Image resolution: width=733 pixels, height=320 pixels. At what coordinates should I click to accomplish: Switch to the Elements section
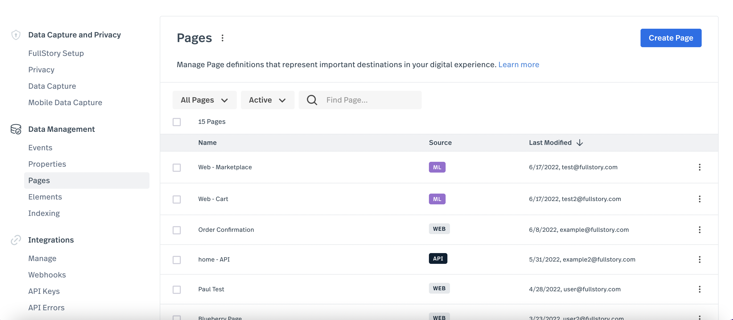(x=45, y=197)
